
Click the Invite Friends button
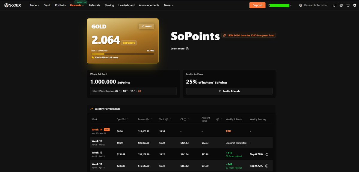point(229,91)
